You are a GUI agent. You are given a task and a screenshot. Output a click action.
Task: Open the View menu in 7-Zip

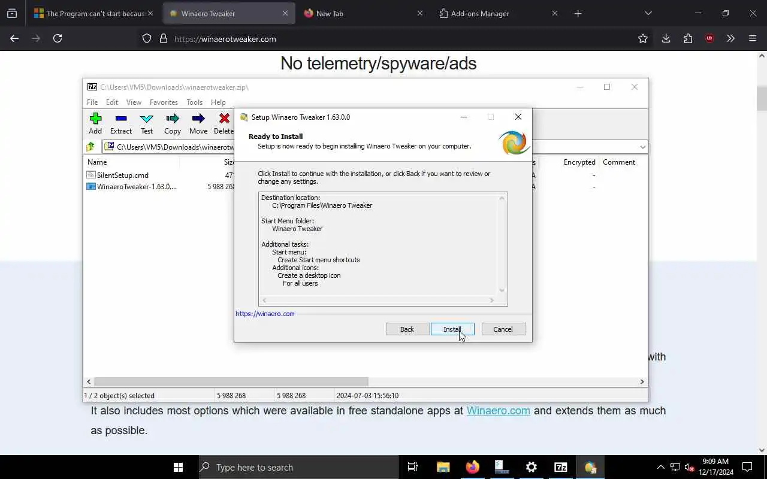(134, 102)
